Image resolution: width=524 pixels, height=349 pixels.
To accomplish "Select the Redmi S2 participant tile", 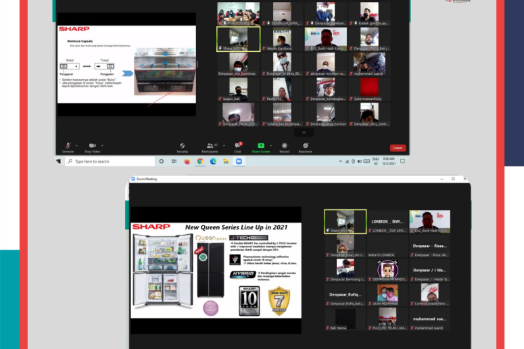I will point(282,89).
